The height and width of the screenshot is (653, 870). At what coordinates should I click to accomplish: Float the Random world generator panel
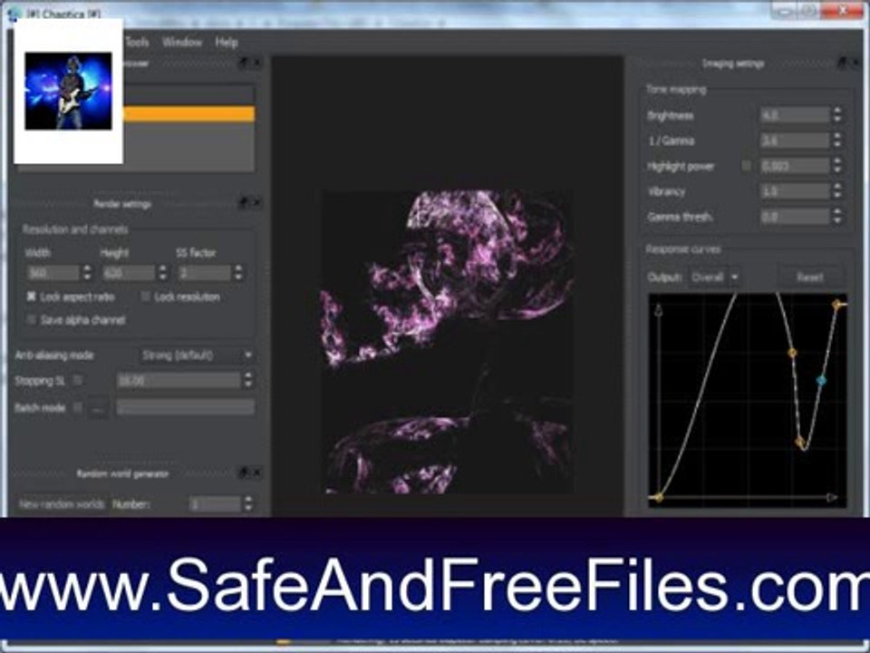(243, 473)
